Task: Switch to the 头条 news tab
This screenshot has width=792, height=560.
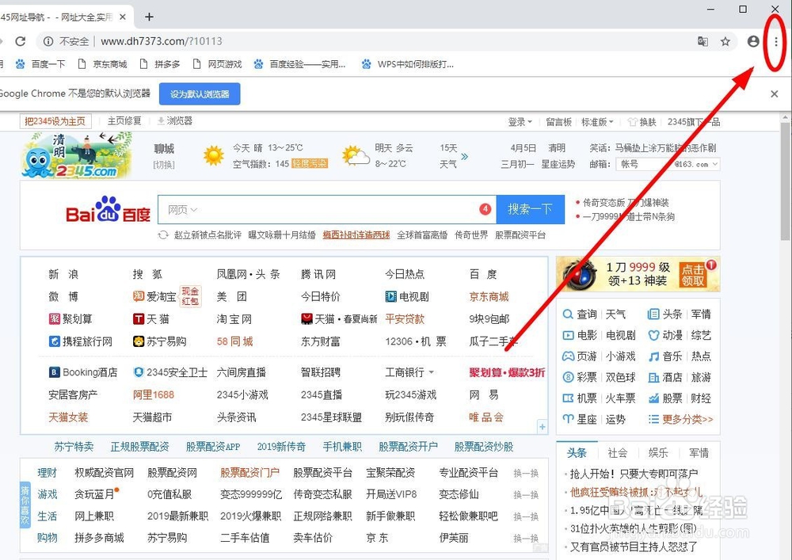Action: pyautogui.click(x=577, y=453)
